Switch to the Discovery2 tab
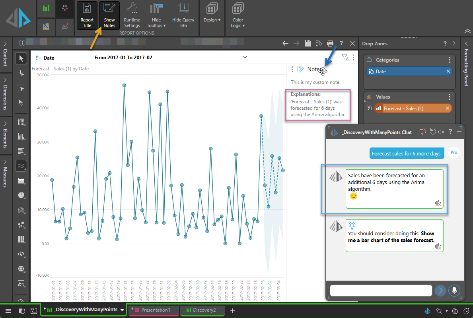The height and width of the screenshot is (318, 473). coord(202,310)
